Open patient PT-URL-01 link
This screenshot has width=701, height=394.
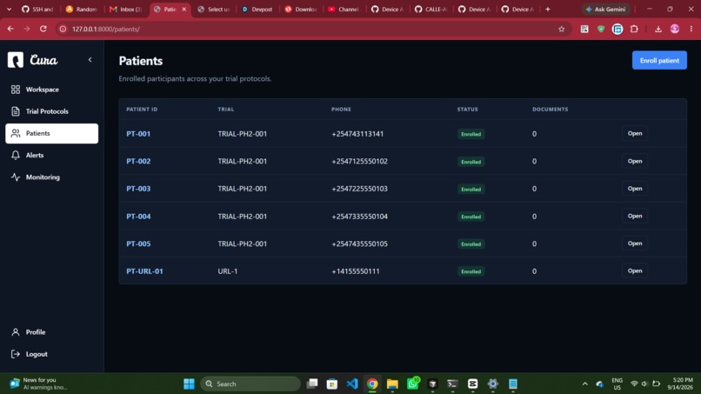click(x=144, y=271)
